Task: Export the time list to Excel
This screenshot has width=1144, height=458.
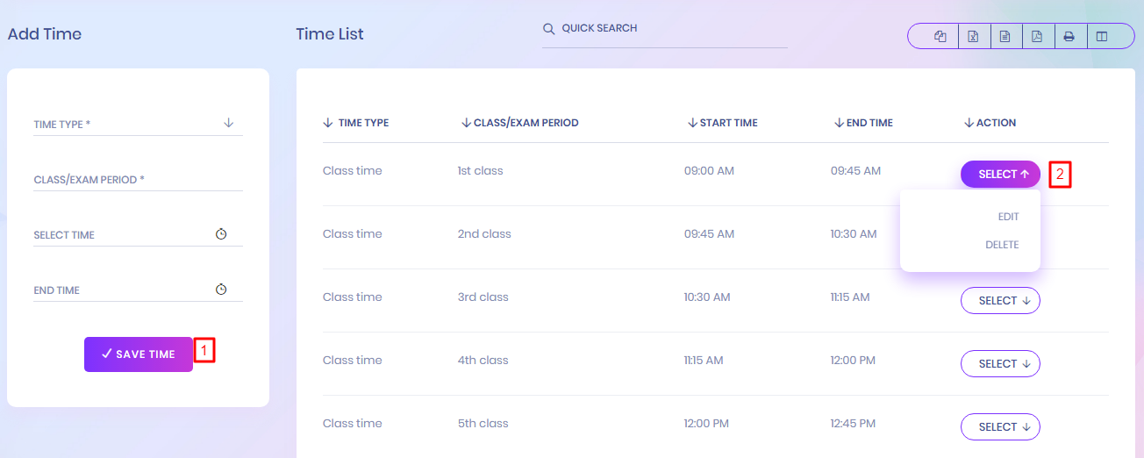Action: [x=973, y=37]
